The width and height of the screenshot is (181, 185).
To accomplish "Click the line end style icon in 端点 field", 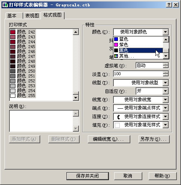I will pyautogui.click(x=120, y=108).
